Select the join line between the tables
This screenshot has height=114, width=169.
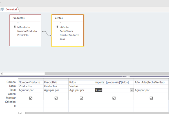pos(46,33)
